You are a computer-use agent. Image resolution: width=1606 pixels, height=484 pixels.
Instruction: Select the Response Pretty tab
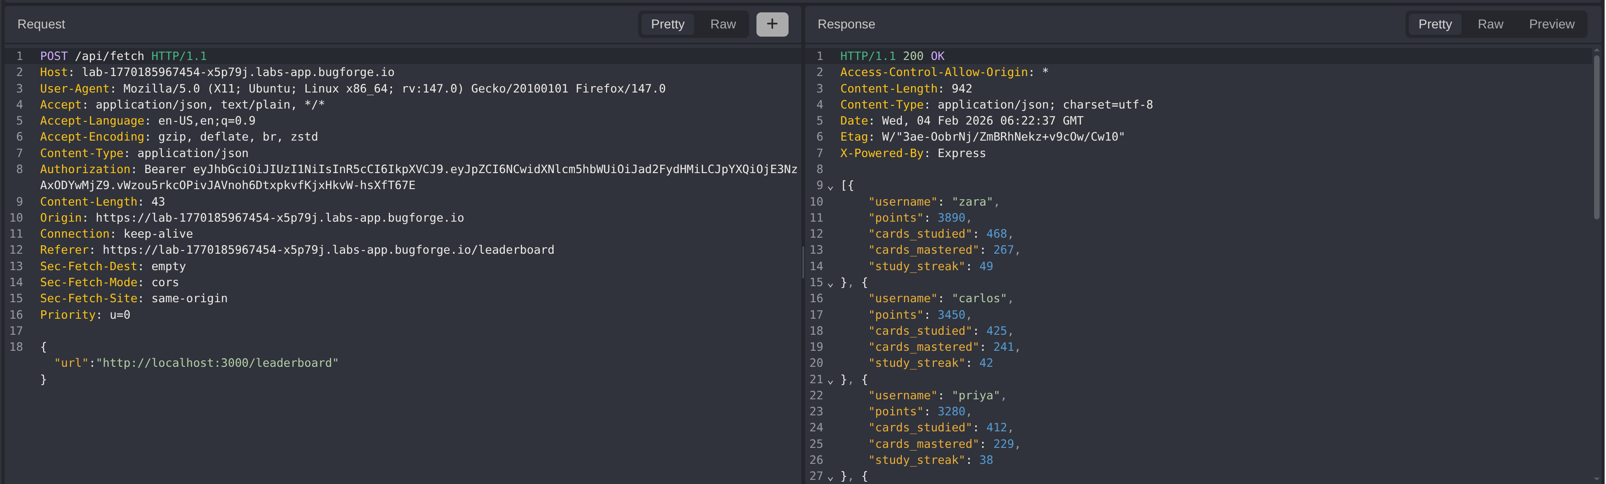pos(1435,24)
